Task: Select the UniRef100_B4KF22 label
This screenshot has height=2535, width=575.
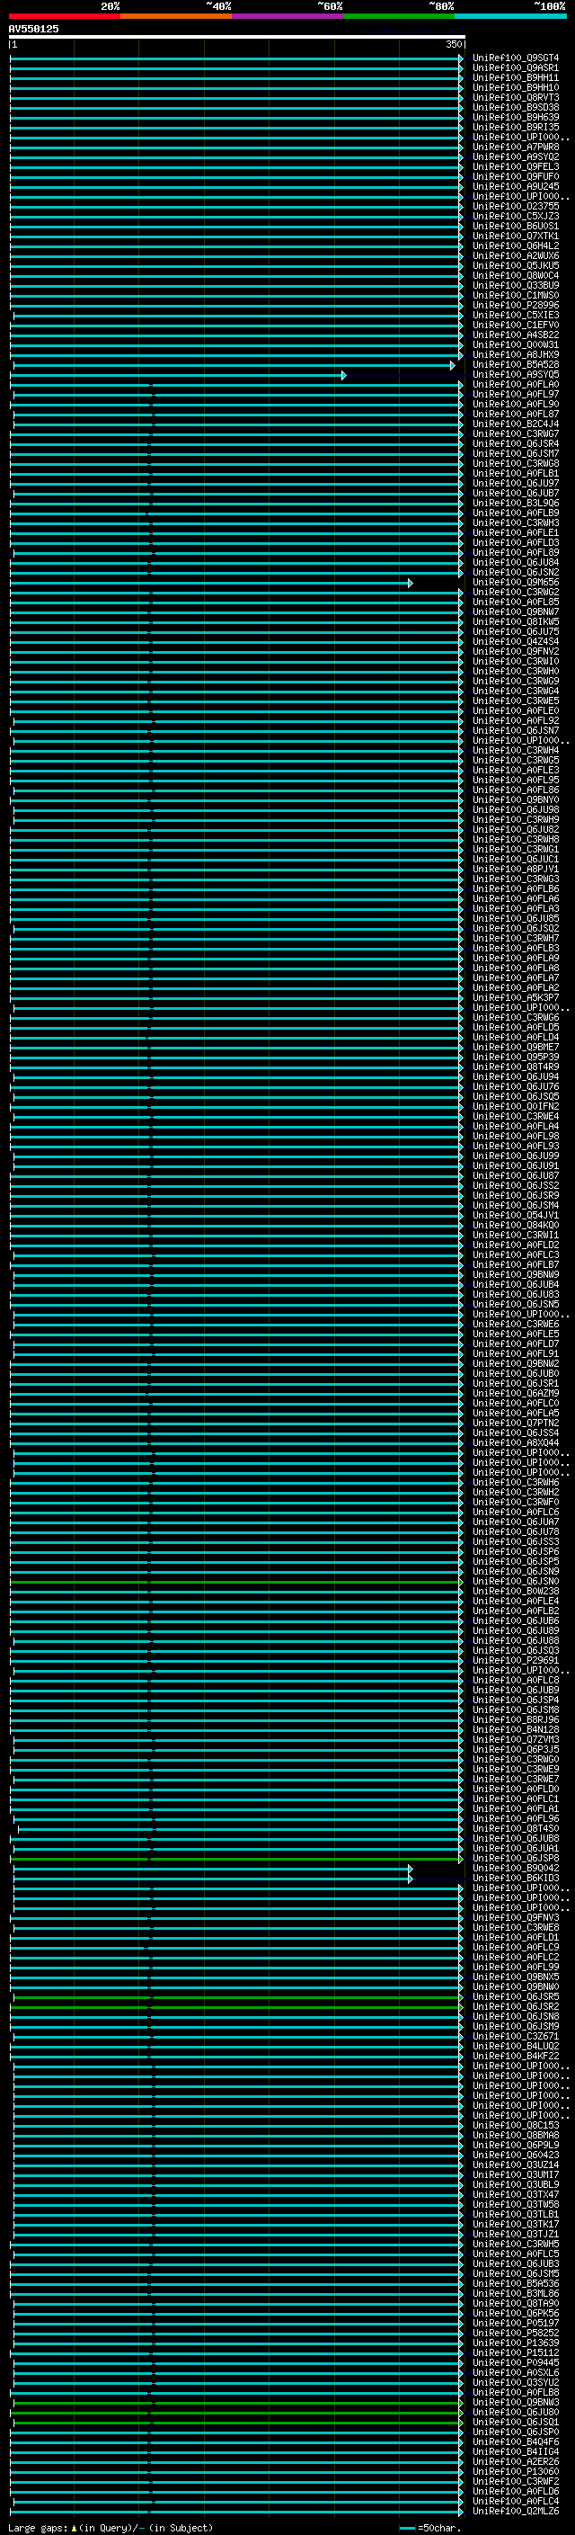Action: click(x=515, y=2056)
